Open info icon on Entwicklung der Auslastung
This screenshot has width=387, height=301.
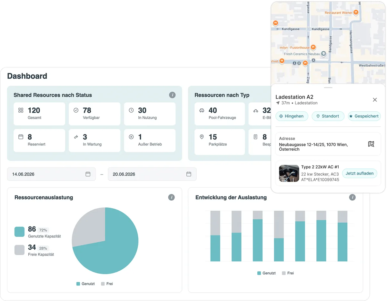point(352,197)
